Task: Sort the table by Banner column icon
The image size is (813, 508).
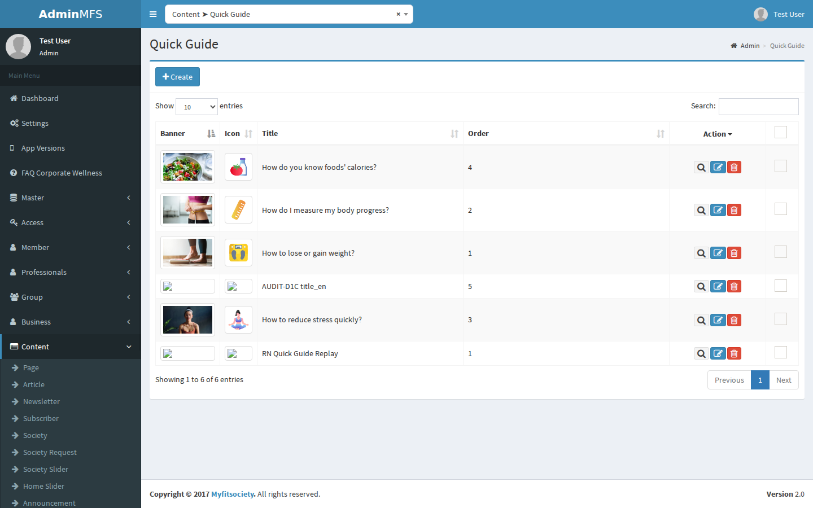Action: (x=211, y=134)
